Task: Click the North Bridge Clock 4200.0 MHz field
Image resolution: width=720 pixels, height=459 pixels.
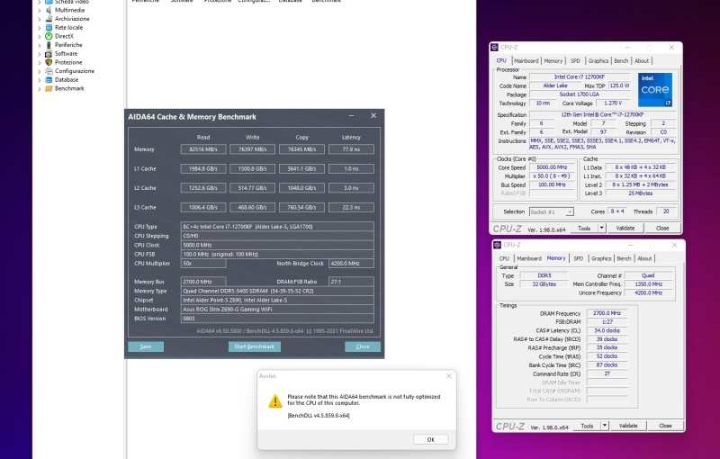Action: point(351,264)
